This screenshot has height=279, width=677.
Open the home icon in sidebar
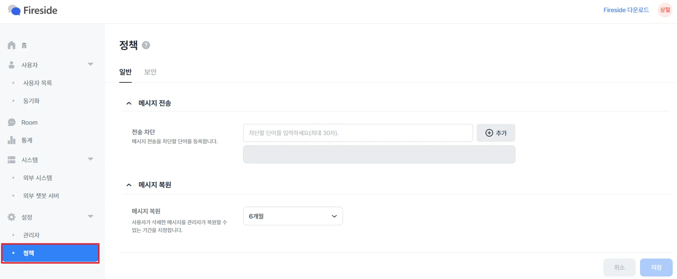click(x=11, y=45)
